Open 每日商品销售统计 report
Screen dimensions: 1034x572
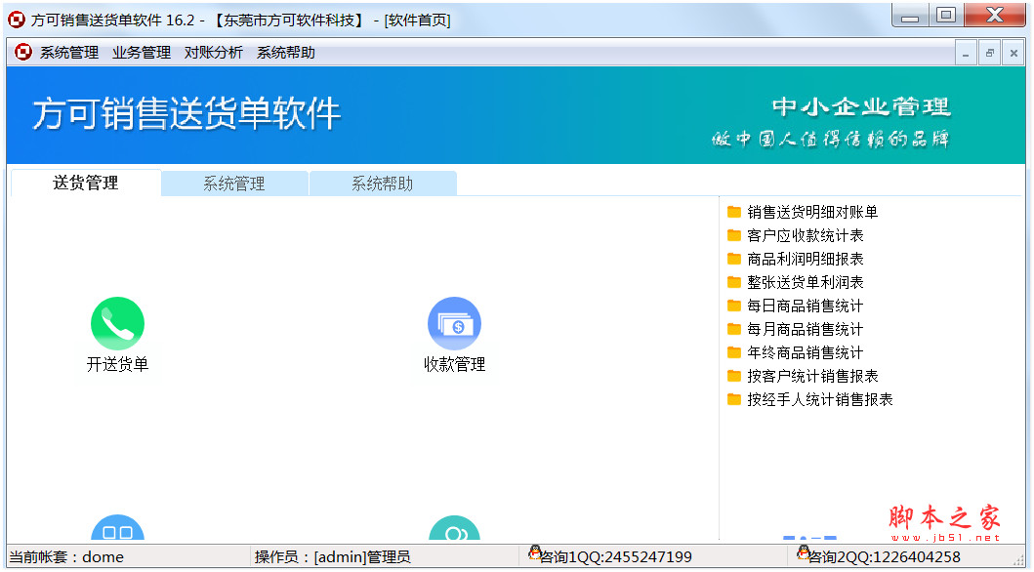coord(806,306)
